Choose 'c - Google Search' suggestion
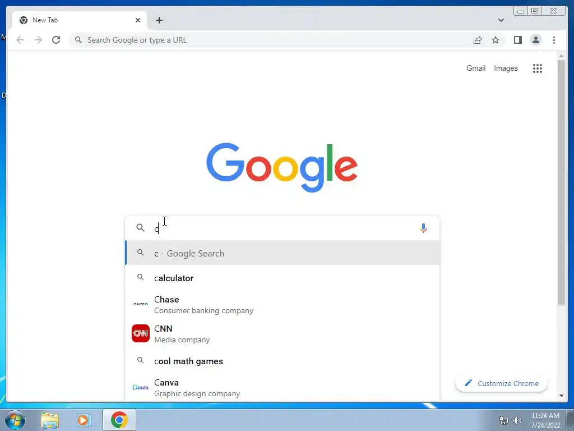The width and height of the screenshot is (574, 431). 283,253
